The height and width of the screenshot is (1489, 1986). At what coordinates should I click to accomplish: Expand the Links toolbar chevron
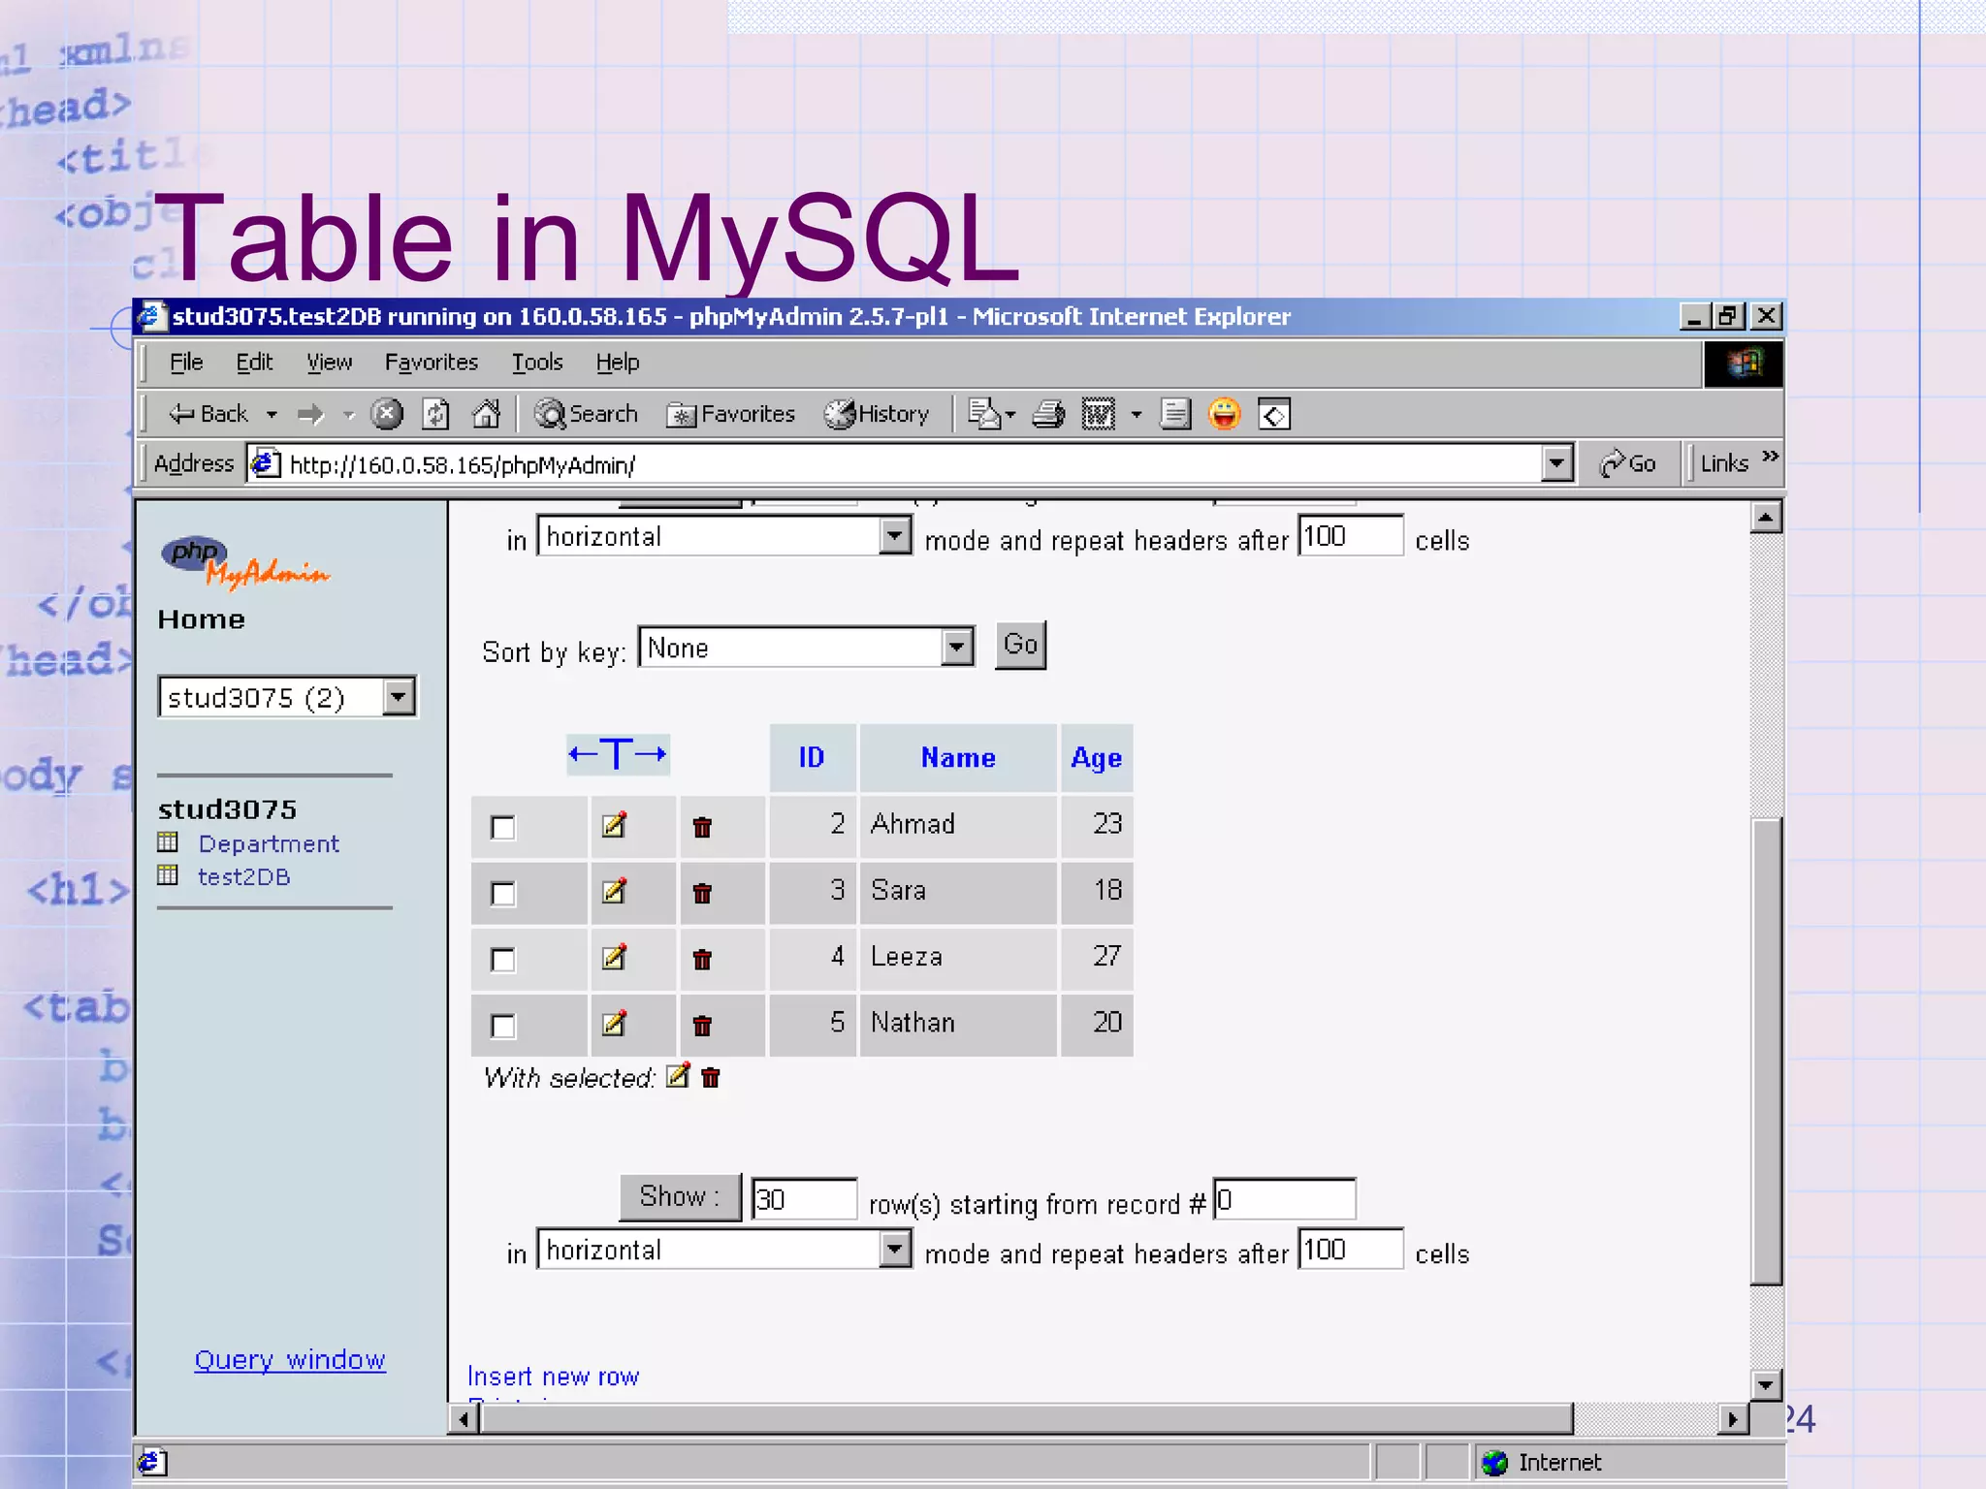click(x=1771, y=456)
